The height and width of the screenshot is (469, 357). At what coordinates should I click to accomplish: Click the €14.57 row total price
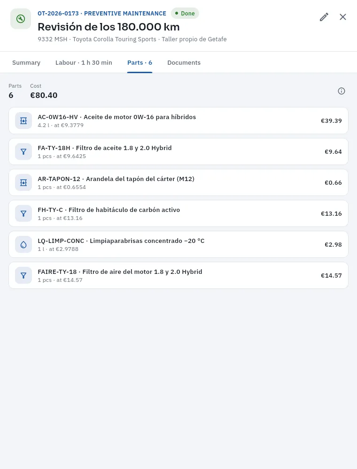tap(331, 275)
